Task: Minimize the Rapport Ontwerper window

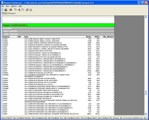Action: pyautogui.click(x=139, y=3)
